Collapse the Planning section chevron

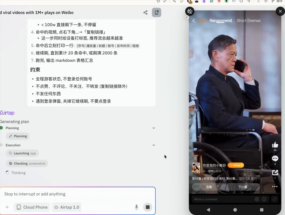pyautogui.click(x=154, y=128)
